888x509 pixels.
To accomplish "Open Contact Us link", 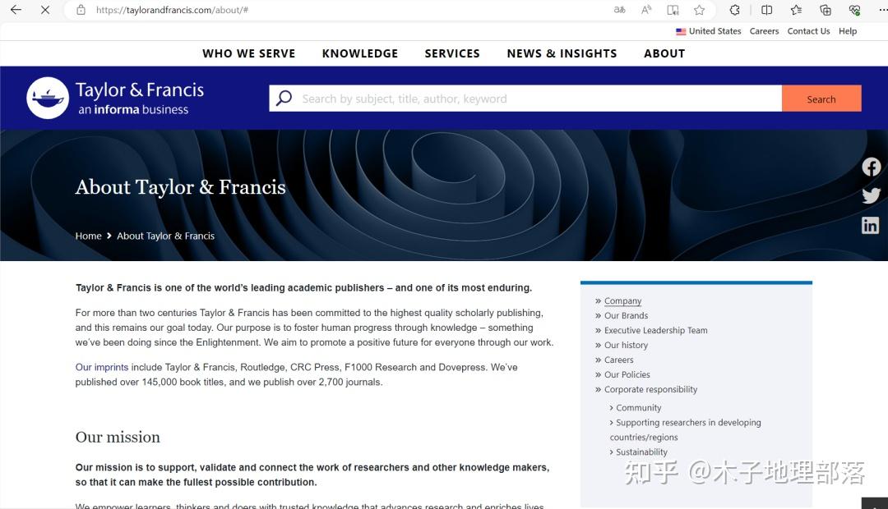I will tap(808, 31).
